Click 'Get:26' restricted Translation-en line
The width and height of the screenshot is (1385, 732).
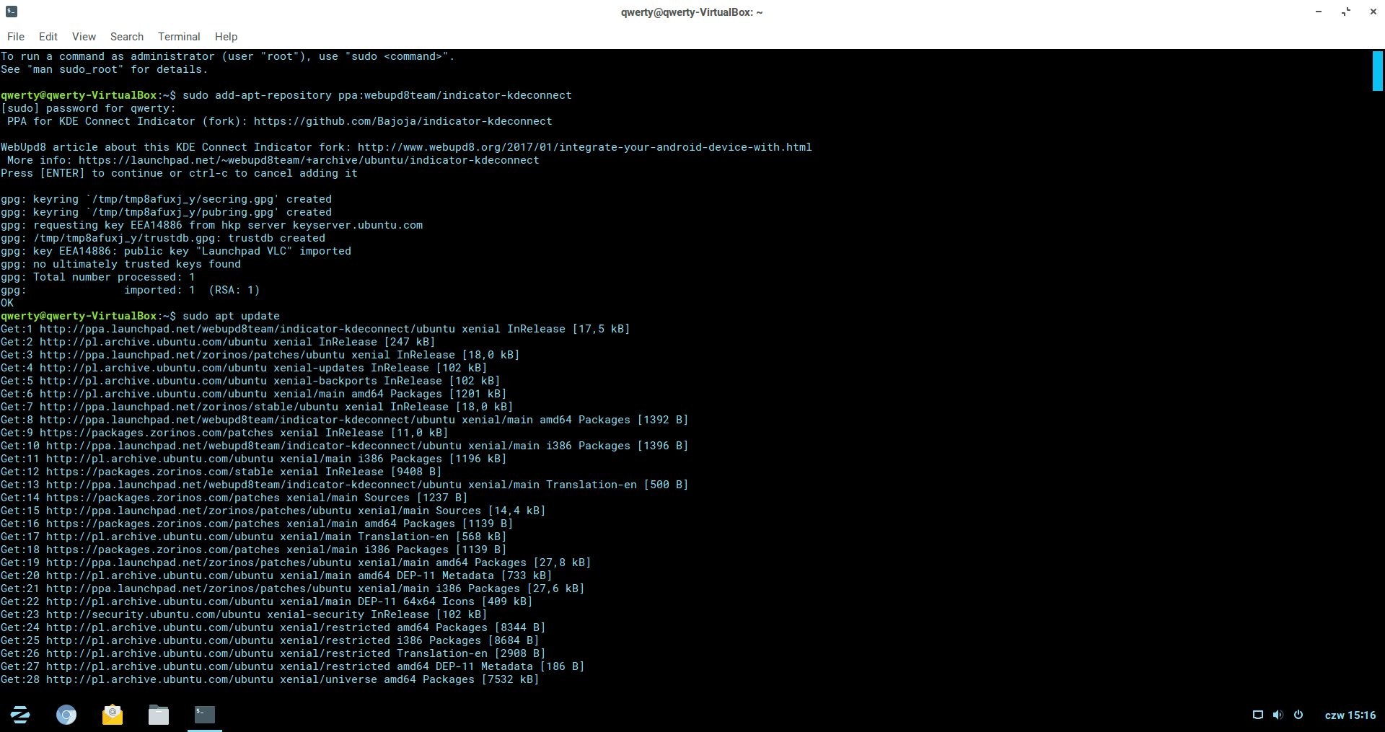point(273,653)
